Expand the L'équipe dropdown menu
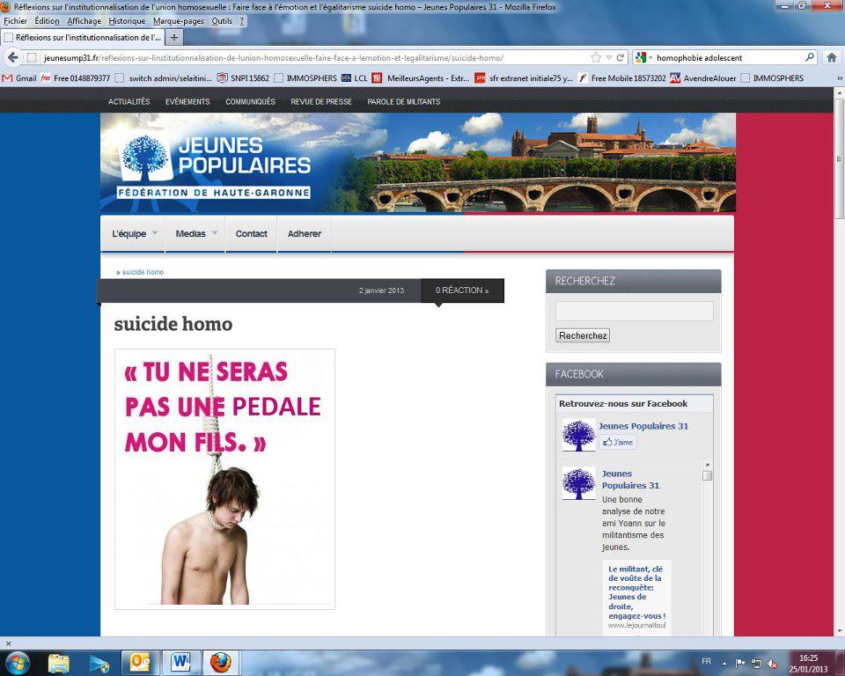This screenshot has height=676, width=845. tap(135, 233)
